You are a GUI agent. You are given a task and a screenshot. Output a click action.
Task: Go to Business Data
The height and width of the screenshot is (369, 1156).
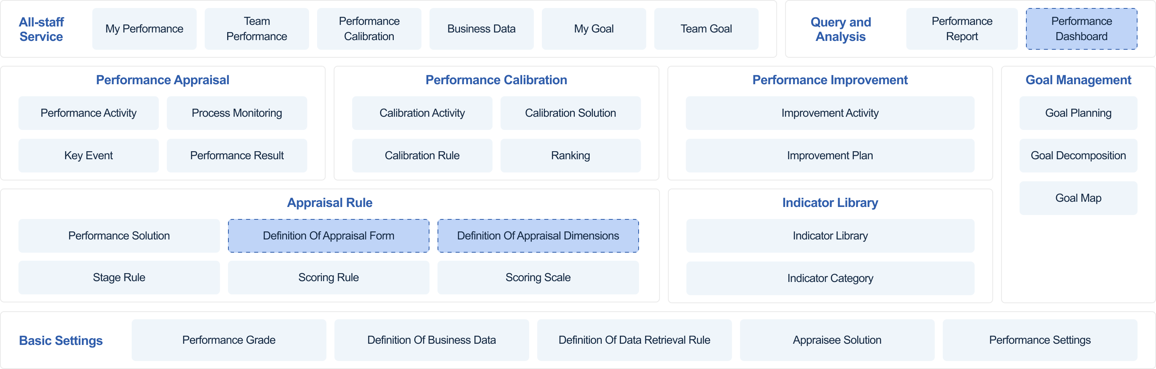(x=482, y=29)
